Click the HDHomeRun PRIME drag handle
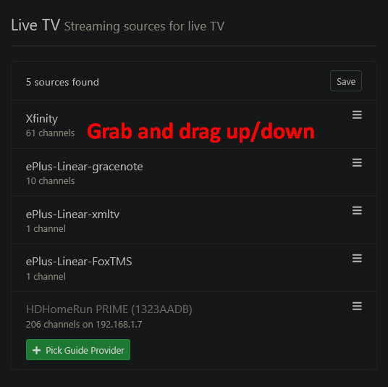 click(357, 306)
